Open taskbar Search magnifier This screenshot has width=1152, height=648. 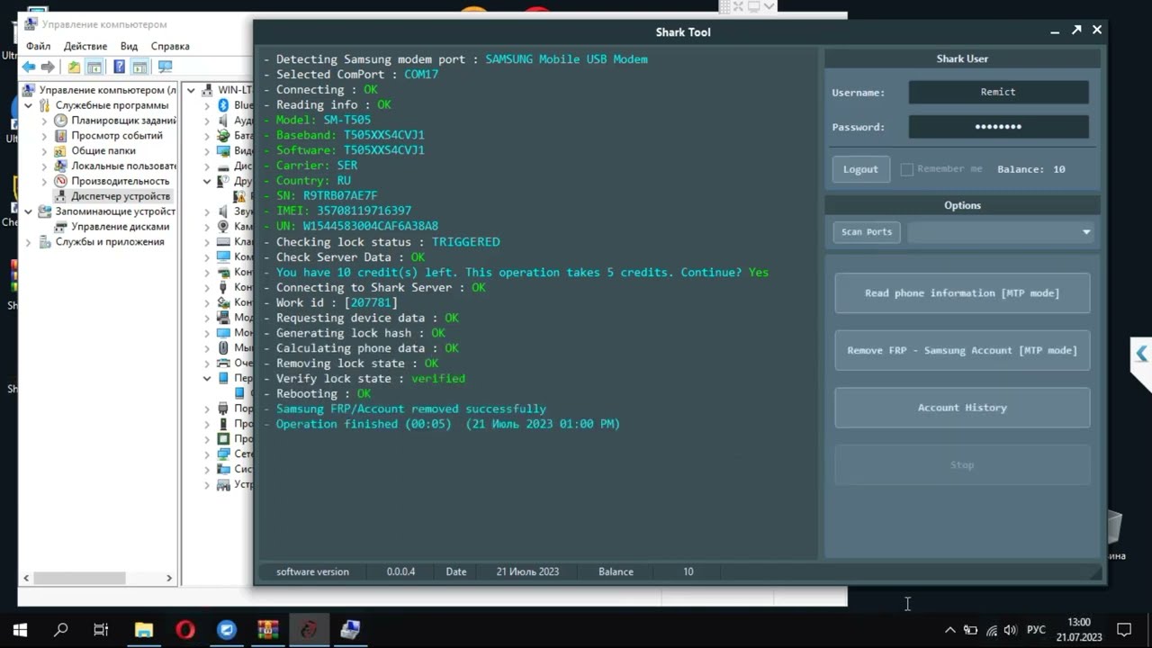tap(61, 630)
